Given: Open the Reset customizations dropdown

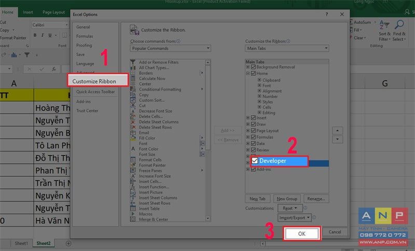Looking at the screenshot, I should tap(290, 208).
